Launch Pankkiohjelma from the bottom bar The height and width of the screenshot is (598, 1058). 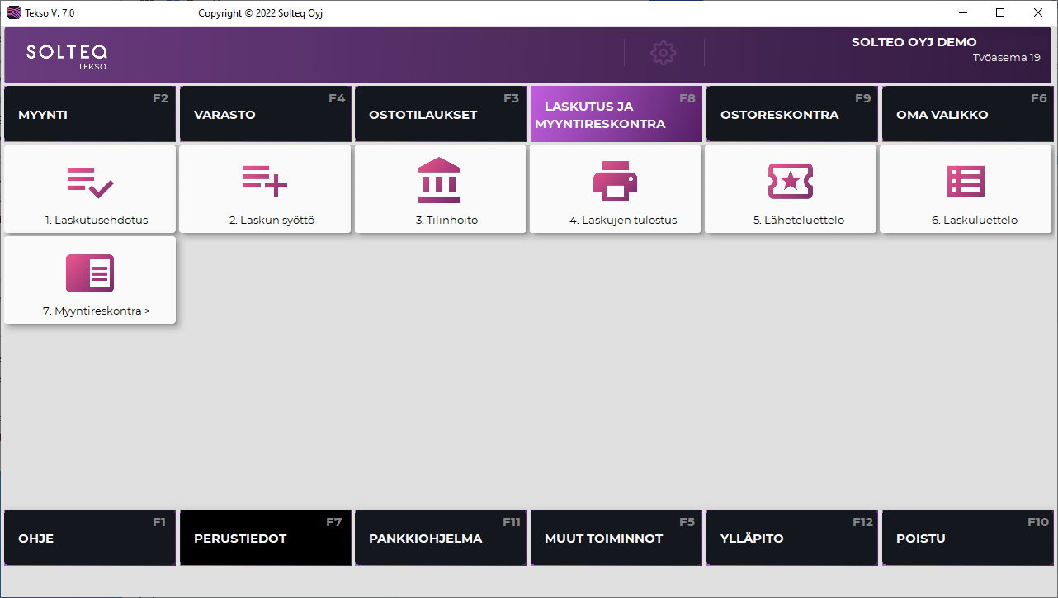click(x=440, y=538)
